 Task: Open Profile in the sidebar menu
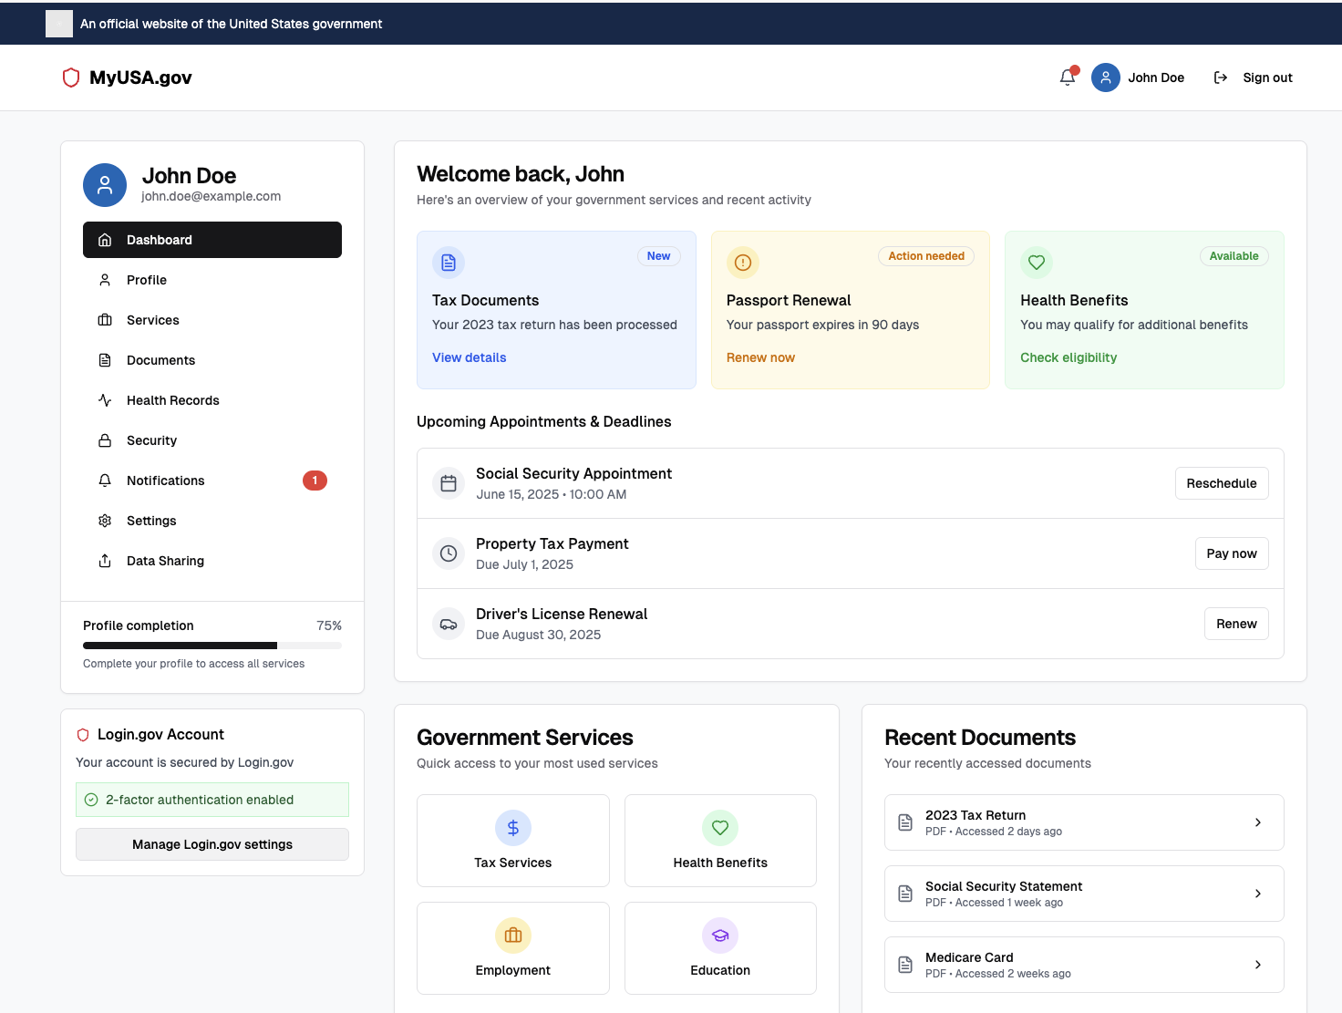212,280
